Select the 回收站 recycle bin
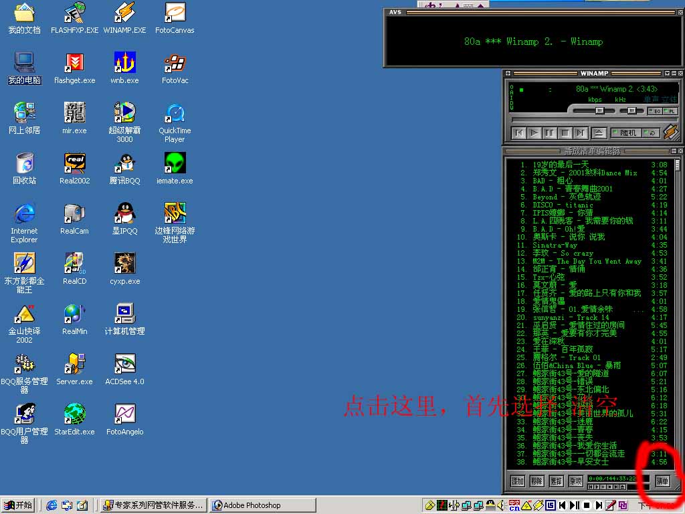 pyautogui.click(x=25, y=168)
